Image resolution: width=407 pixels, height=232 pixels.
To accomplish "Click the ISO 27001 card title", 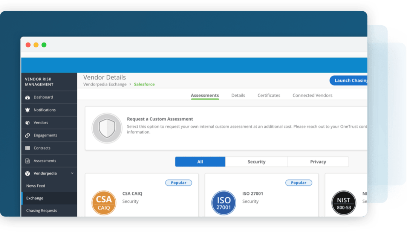I will 252,194.
